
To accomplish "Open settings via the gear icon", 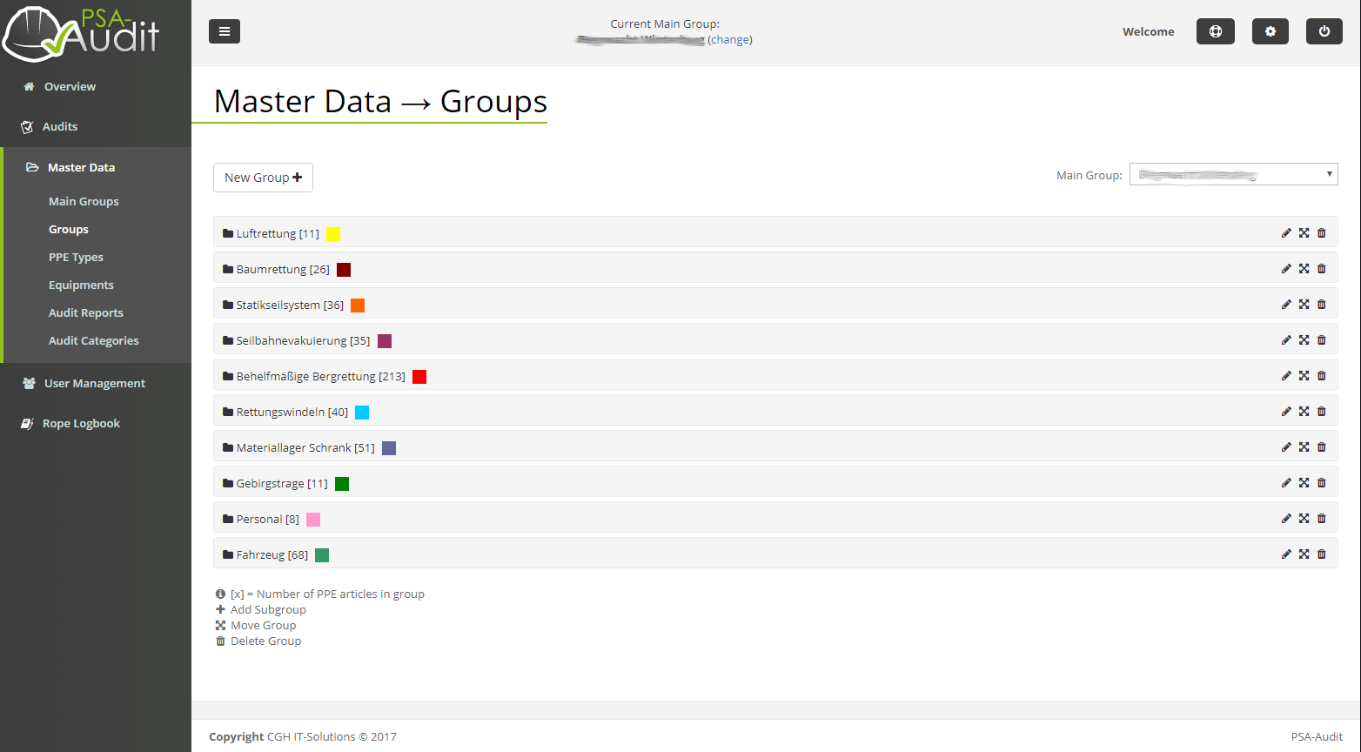I will point(1270,31).
